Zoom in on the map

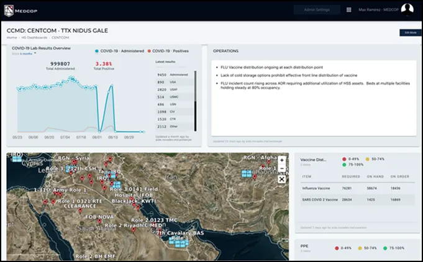point(281,160)
